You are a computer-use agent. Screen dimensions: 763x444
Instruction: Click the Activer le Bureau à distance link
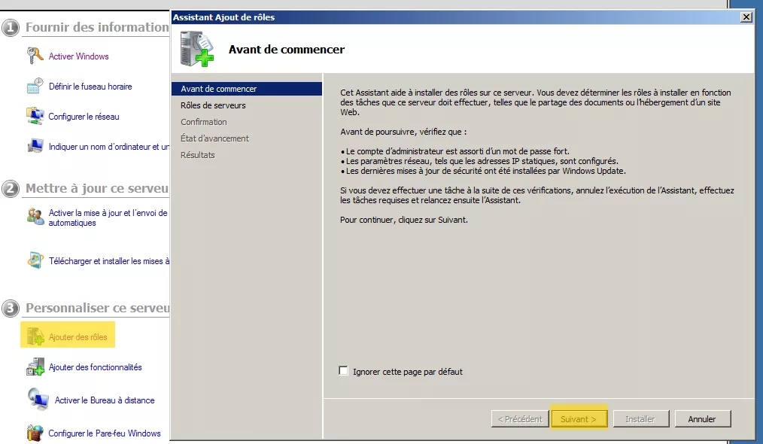pos(105,400)
